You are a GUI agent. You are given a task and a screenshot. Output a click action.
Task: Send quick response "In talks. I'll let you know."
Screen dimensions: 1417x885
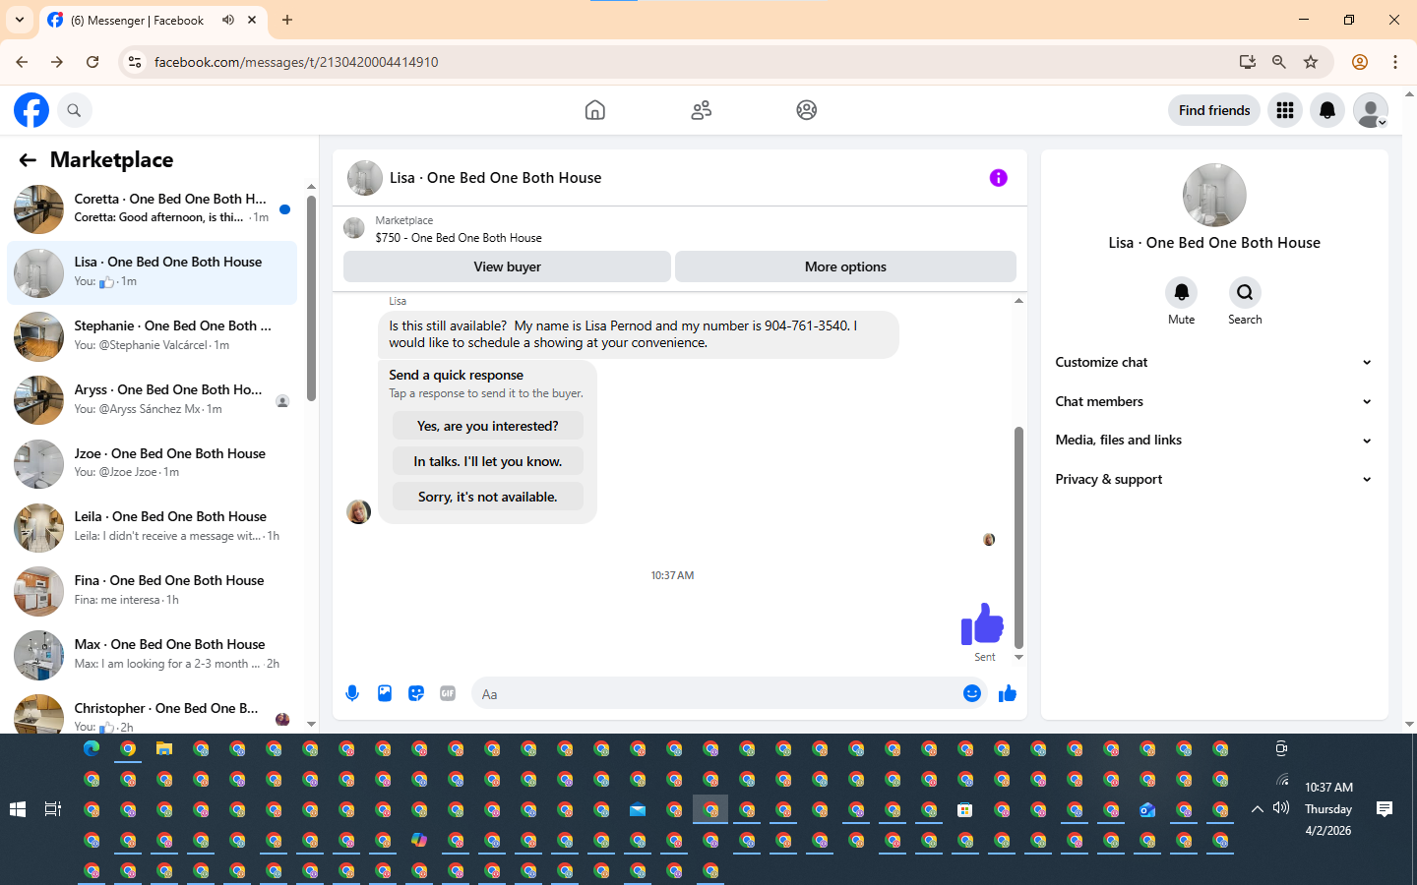tap(487, 461)
